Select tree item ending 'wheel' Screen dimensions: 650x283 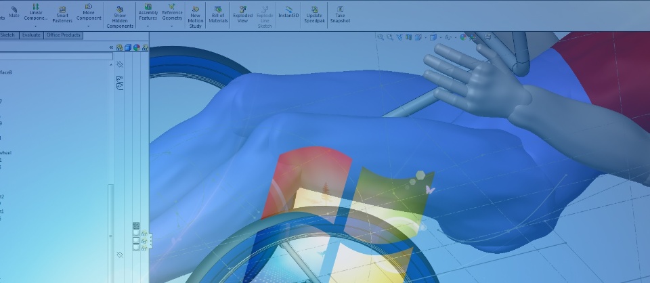click(6, 153)
